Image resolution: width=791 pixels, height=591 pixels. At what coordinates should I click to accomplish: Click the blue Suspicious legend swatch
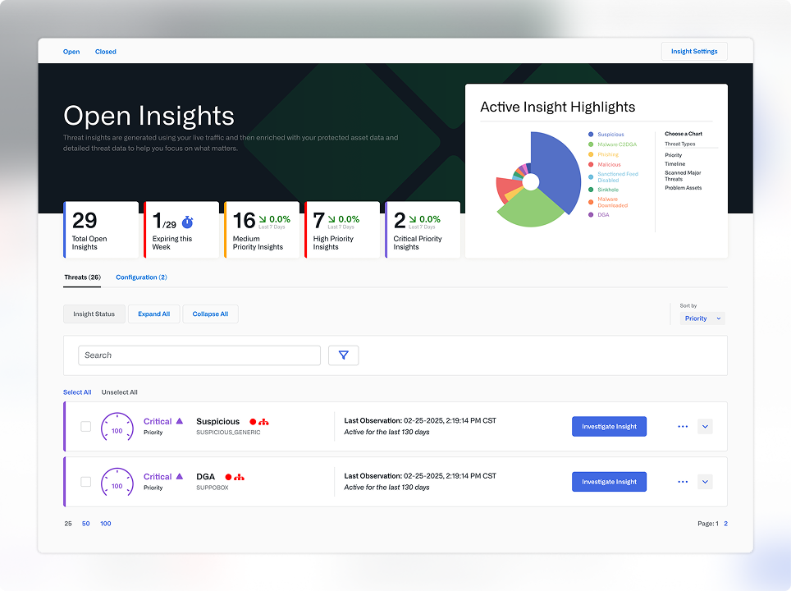(591, 135)
